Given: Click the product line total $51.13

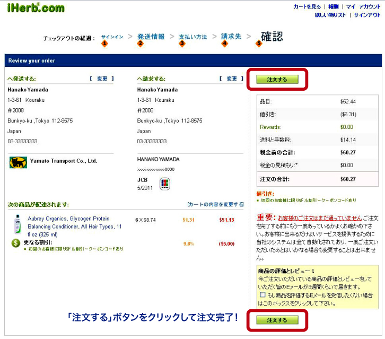Looking at the screenshot, I should click(226, 220).
